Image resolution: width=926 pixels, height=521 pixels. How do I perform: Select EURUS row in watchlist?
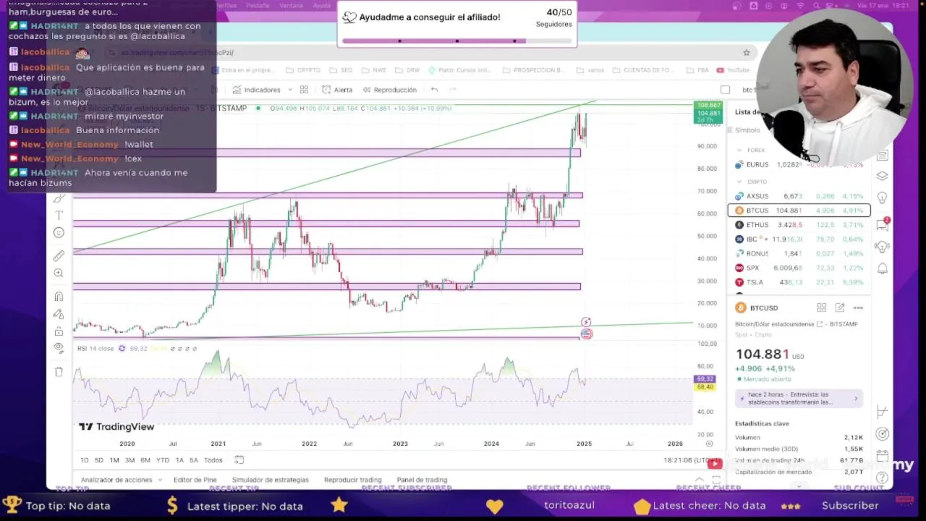[x=799, y=165]
